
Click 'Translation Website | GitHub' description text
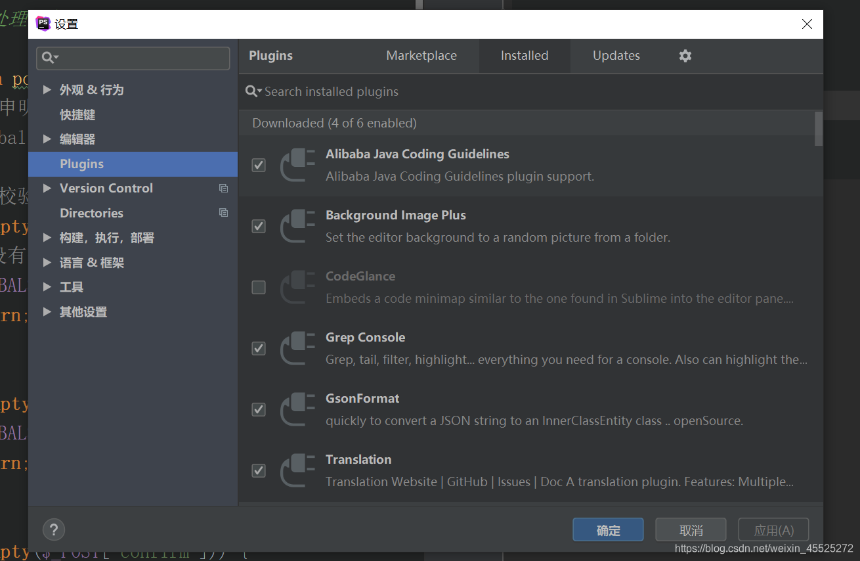tap(559, 482)
